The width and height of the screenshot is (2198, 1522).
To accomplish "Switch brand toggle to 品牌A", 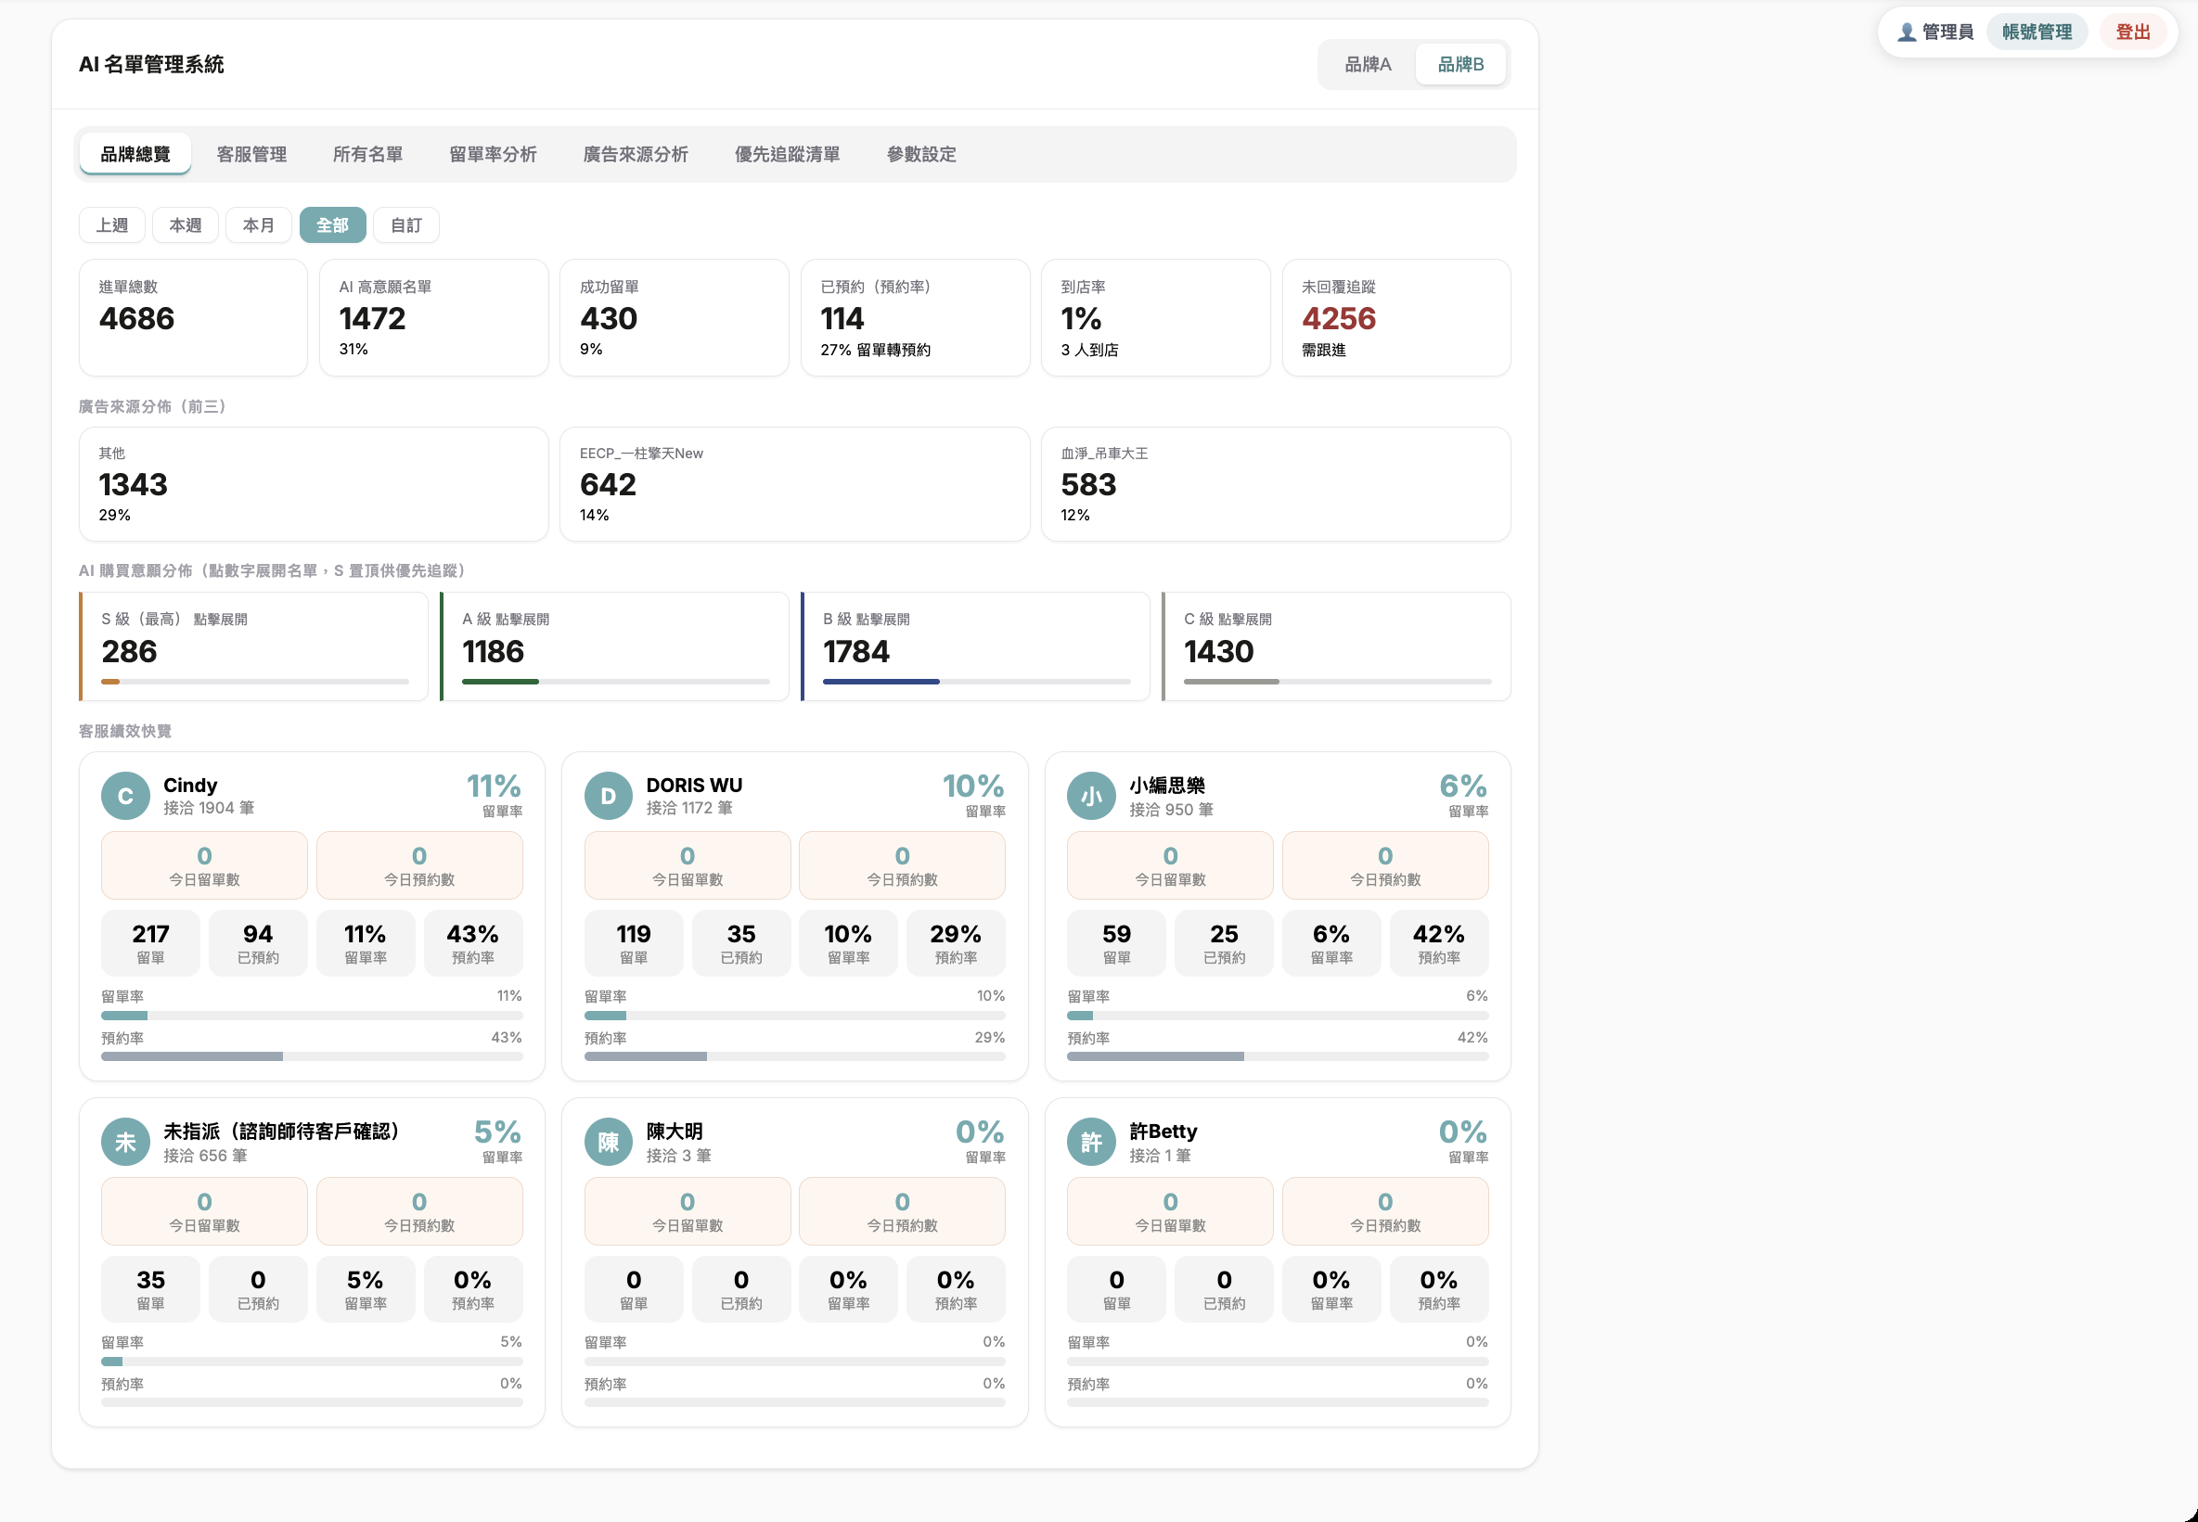I will coord(1367,64).
